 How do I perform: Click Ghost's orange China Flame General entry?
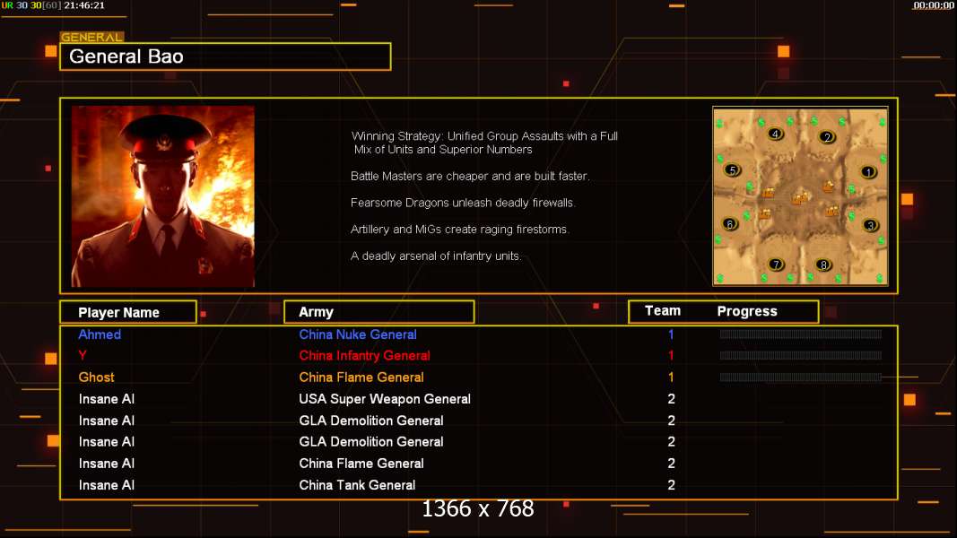coord(361,377)
